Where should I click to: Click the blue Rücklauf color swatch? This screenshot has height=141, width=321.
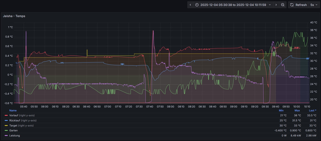click(x=6, y=120)
